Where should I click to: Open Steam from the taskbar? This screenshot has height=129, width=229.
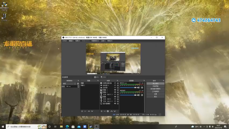90,126
